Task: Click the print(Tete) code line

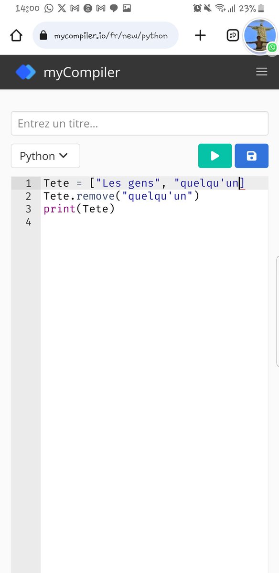Action: (79, 209)
